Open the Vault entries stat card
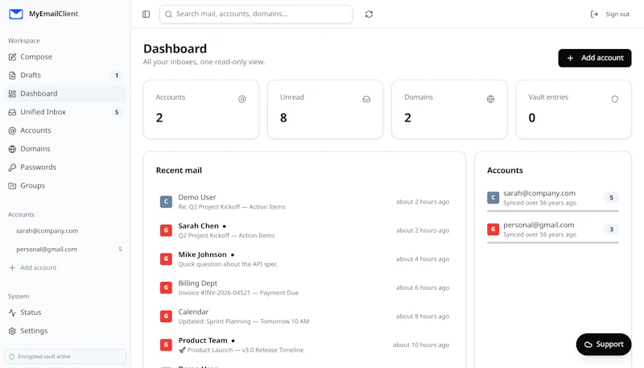The height and width of the screenshot is (368, 644). (x=574, y=110)
